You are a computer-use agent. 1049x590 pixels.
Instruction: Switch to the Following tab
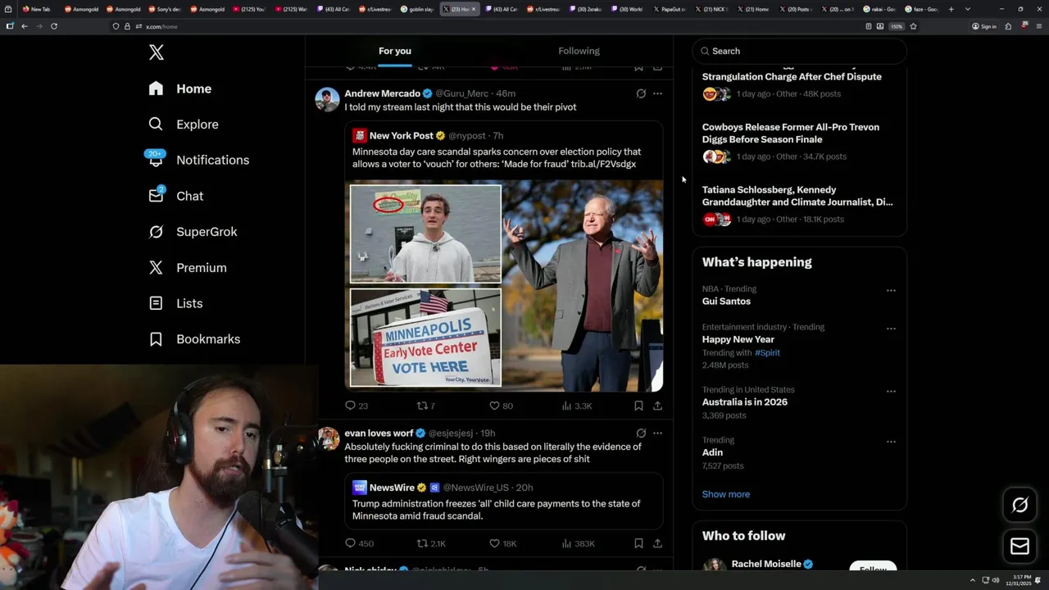coord(579,51)
